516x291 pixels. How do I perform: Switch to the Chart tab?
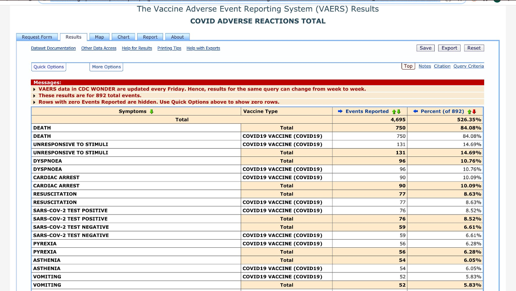pyautogui.click(x=124, y=37)
